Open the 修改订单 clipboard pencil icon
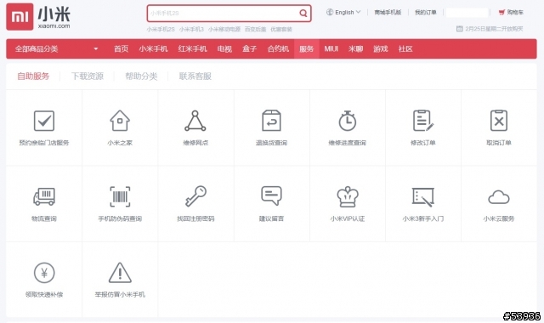 click(423, 121)
